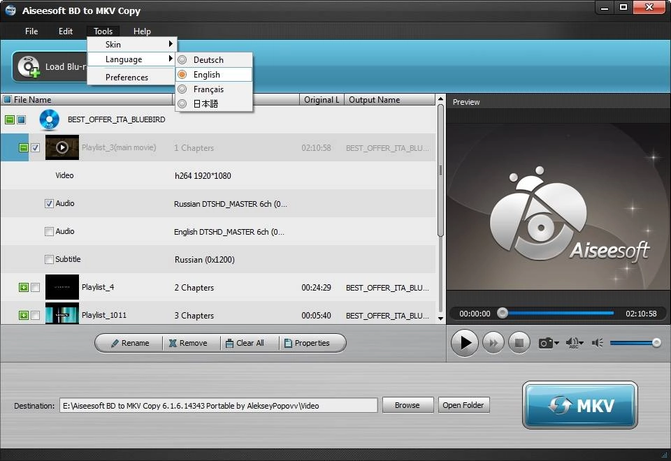Select English language option

[214, 75]
